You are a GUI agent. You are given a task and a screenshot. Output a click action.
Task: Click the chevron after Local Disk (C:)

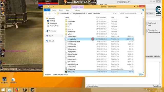(x=72, y=14)
